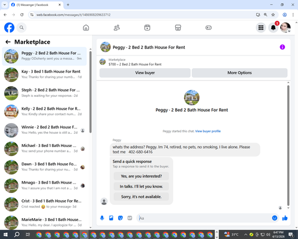
Task: Open a new browser tab
Action: pos(68,5)
